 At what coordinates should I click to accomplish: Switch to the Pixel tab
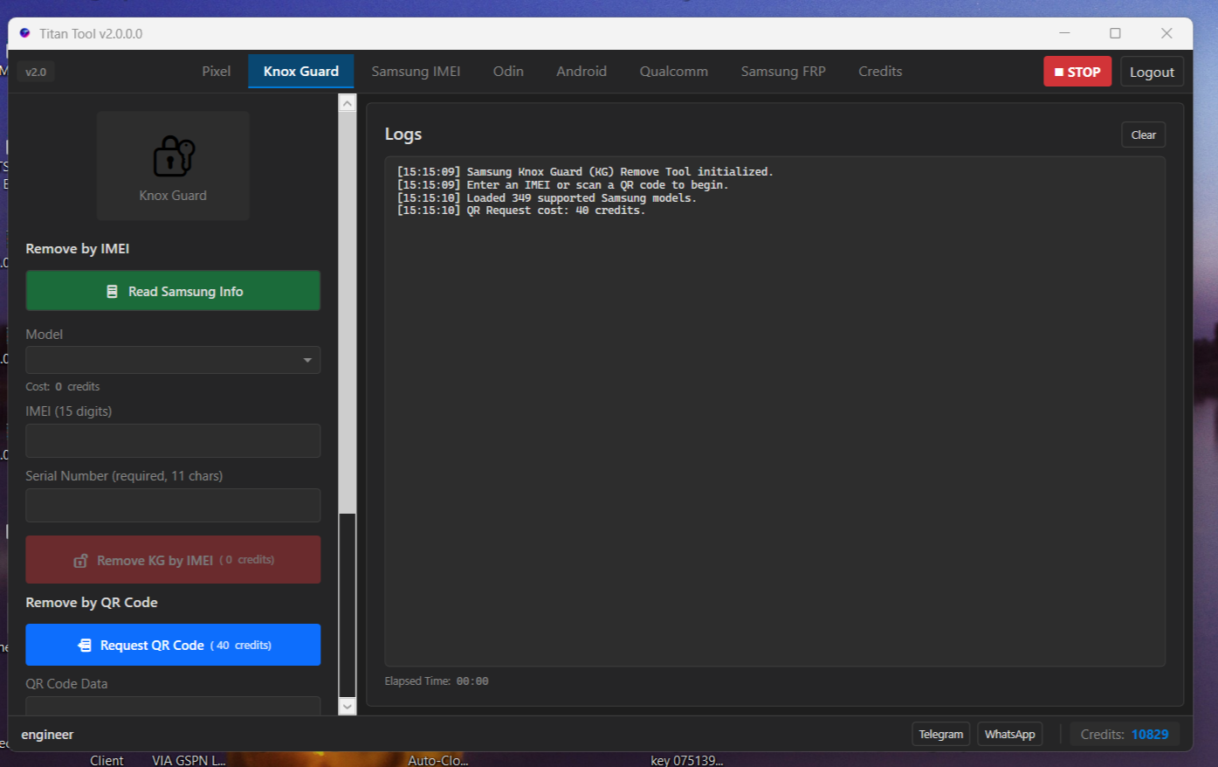pos(217,72)
